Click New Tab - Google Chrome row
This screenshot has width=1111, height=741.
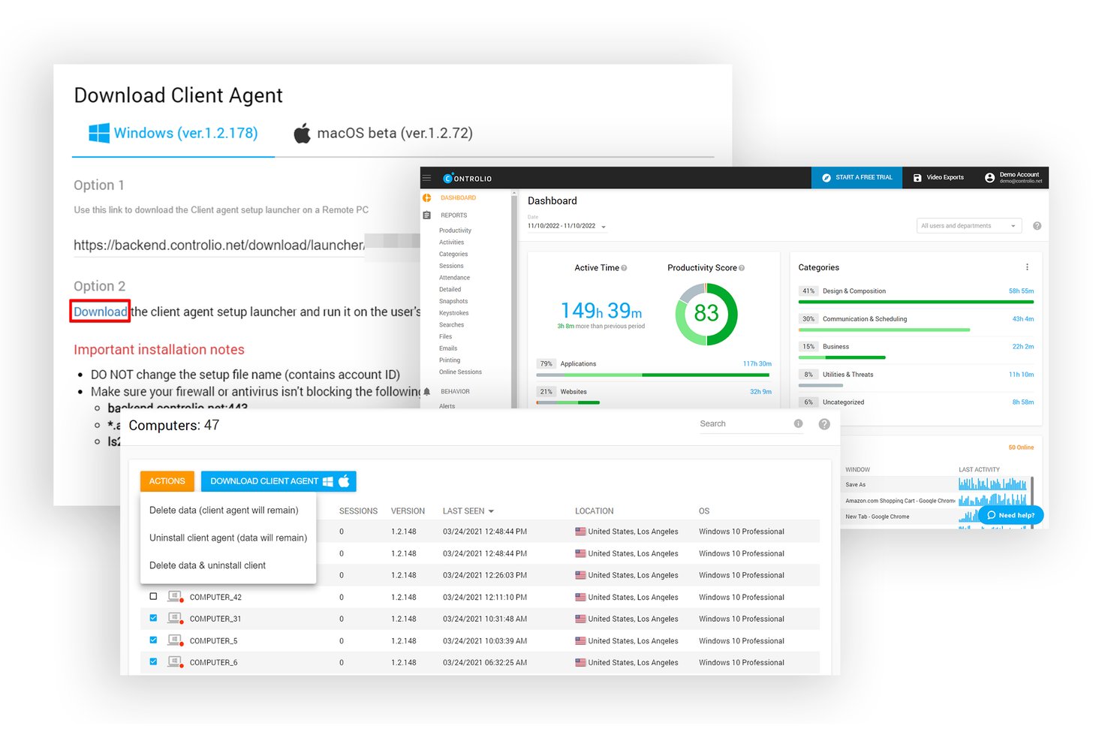click(x=877, y=517)
